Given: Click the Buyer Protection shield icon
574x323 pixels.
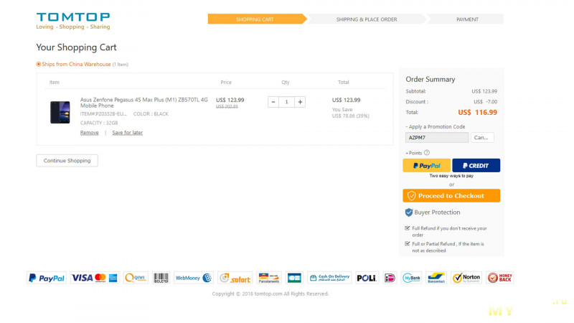Looking at the screenshot, I should pyautogui.click(x=409, y=212).
